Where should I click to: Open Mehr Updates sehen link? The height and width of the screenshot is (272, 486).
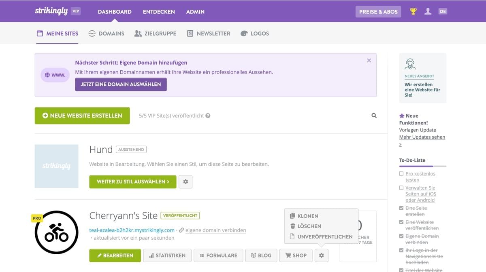[422, 141]
